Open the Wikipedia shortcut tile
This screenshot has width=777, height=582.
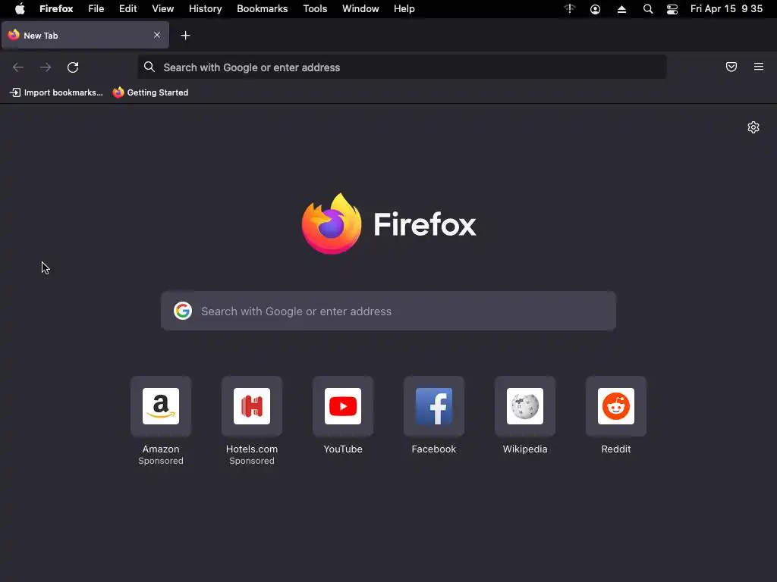(x=525, y=406)
